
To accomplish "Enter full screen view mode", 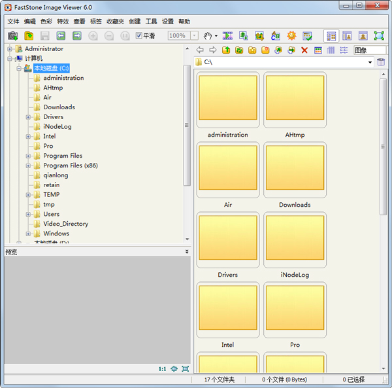I will (x=379, y=36).
